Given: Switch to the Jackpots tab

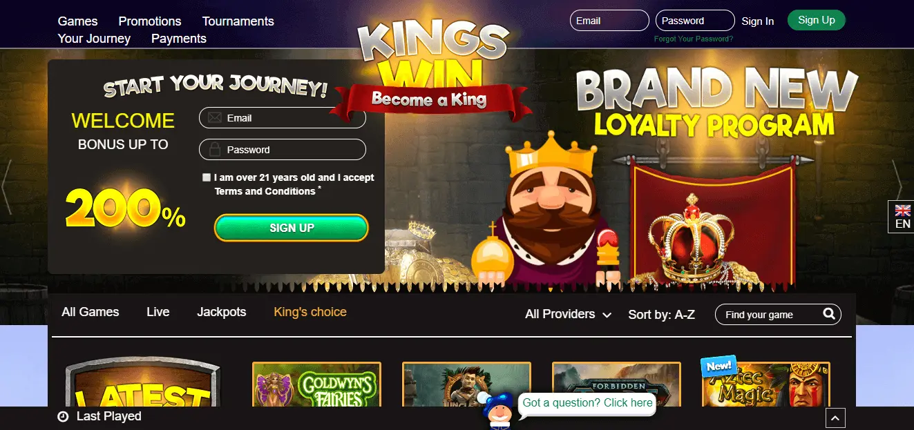Looking at the screenshot, I should pos(221,312).
